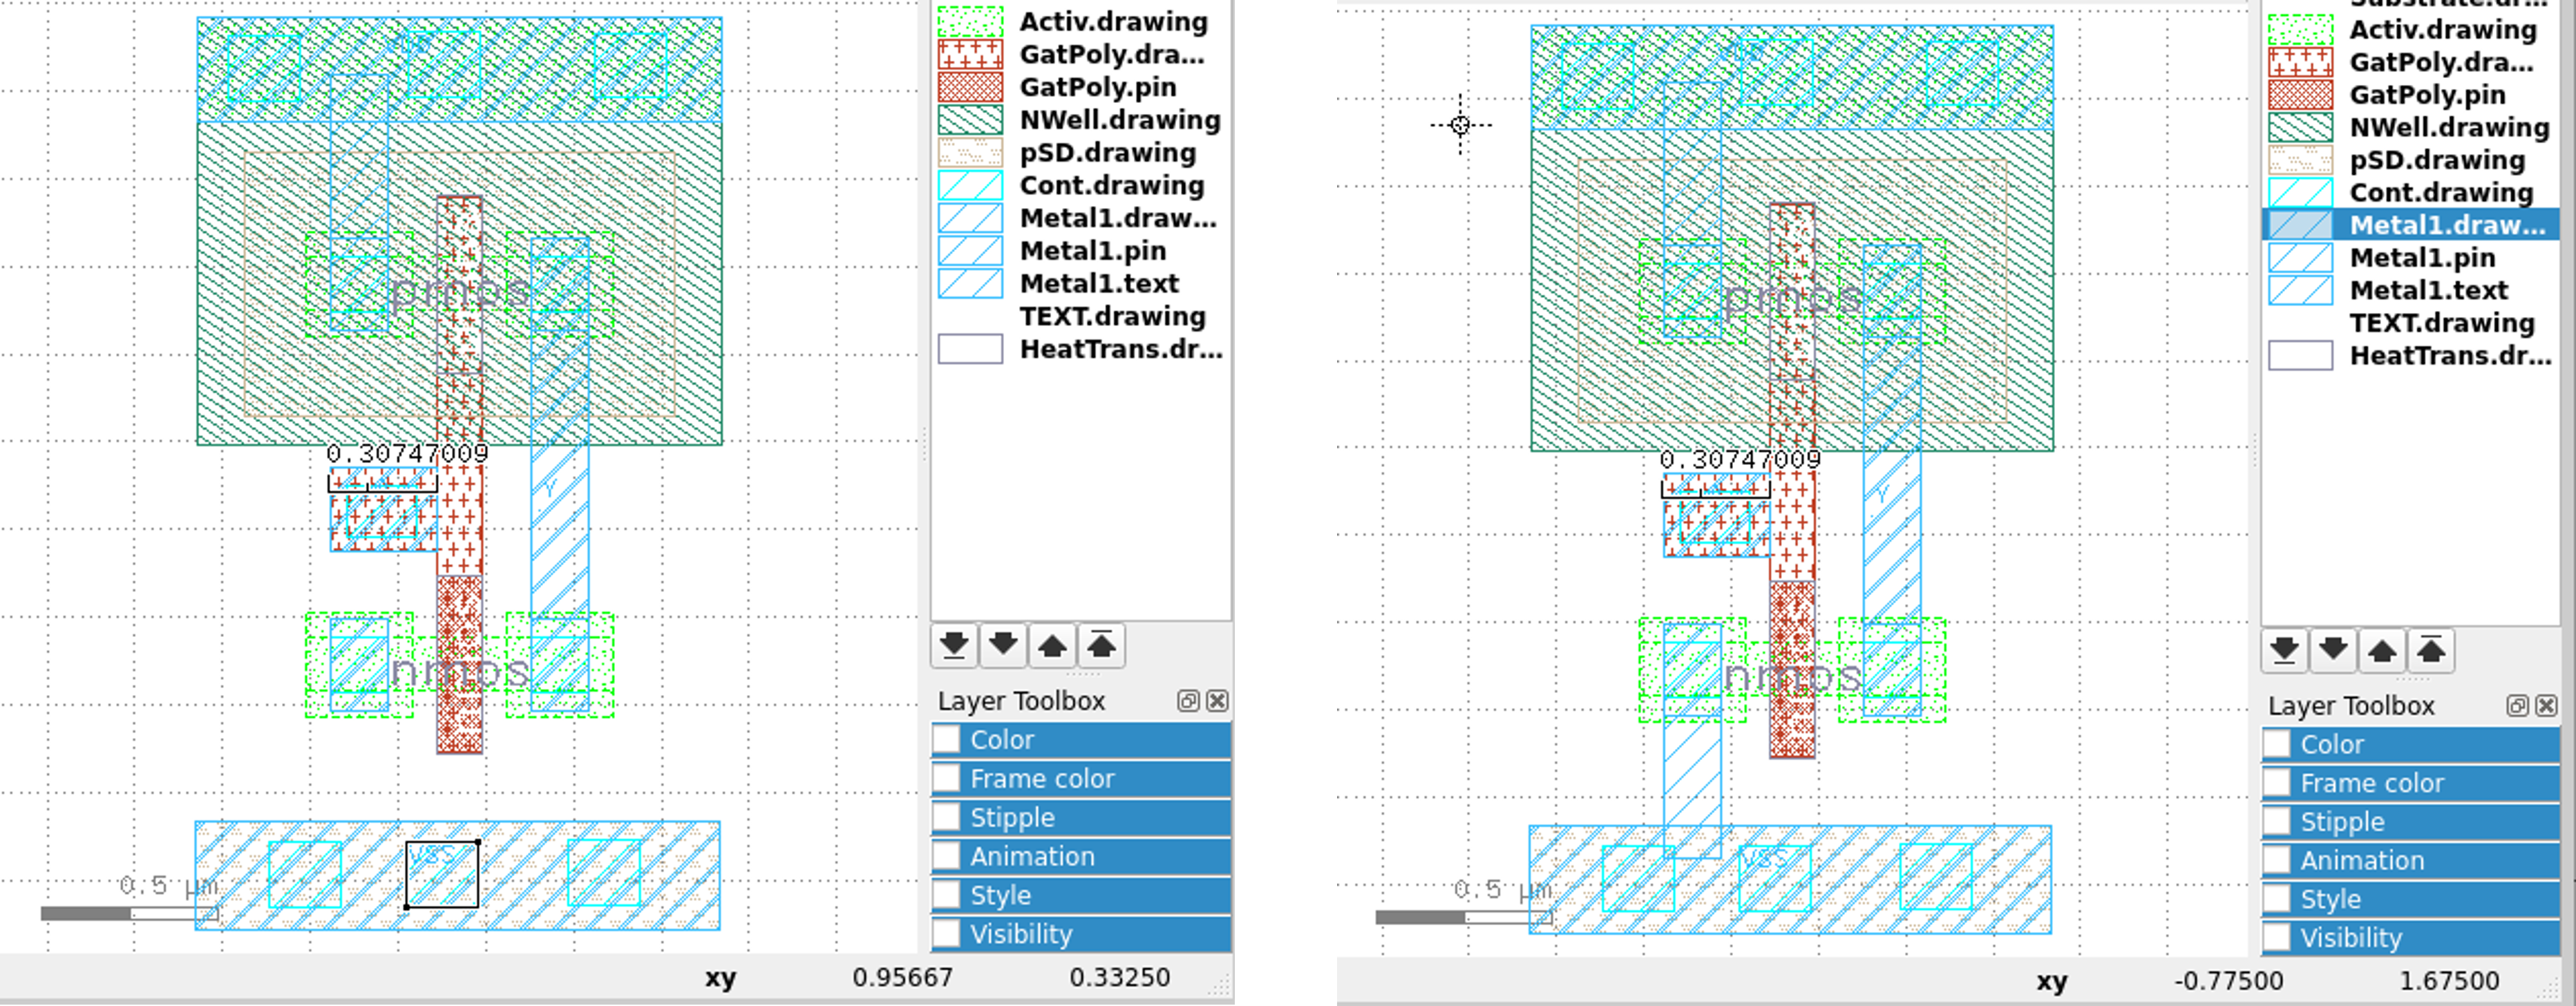Click move-layer-down arrow in left window
Screen dimensions: 2576x1006
(x=1003, y=646)
